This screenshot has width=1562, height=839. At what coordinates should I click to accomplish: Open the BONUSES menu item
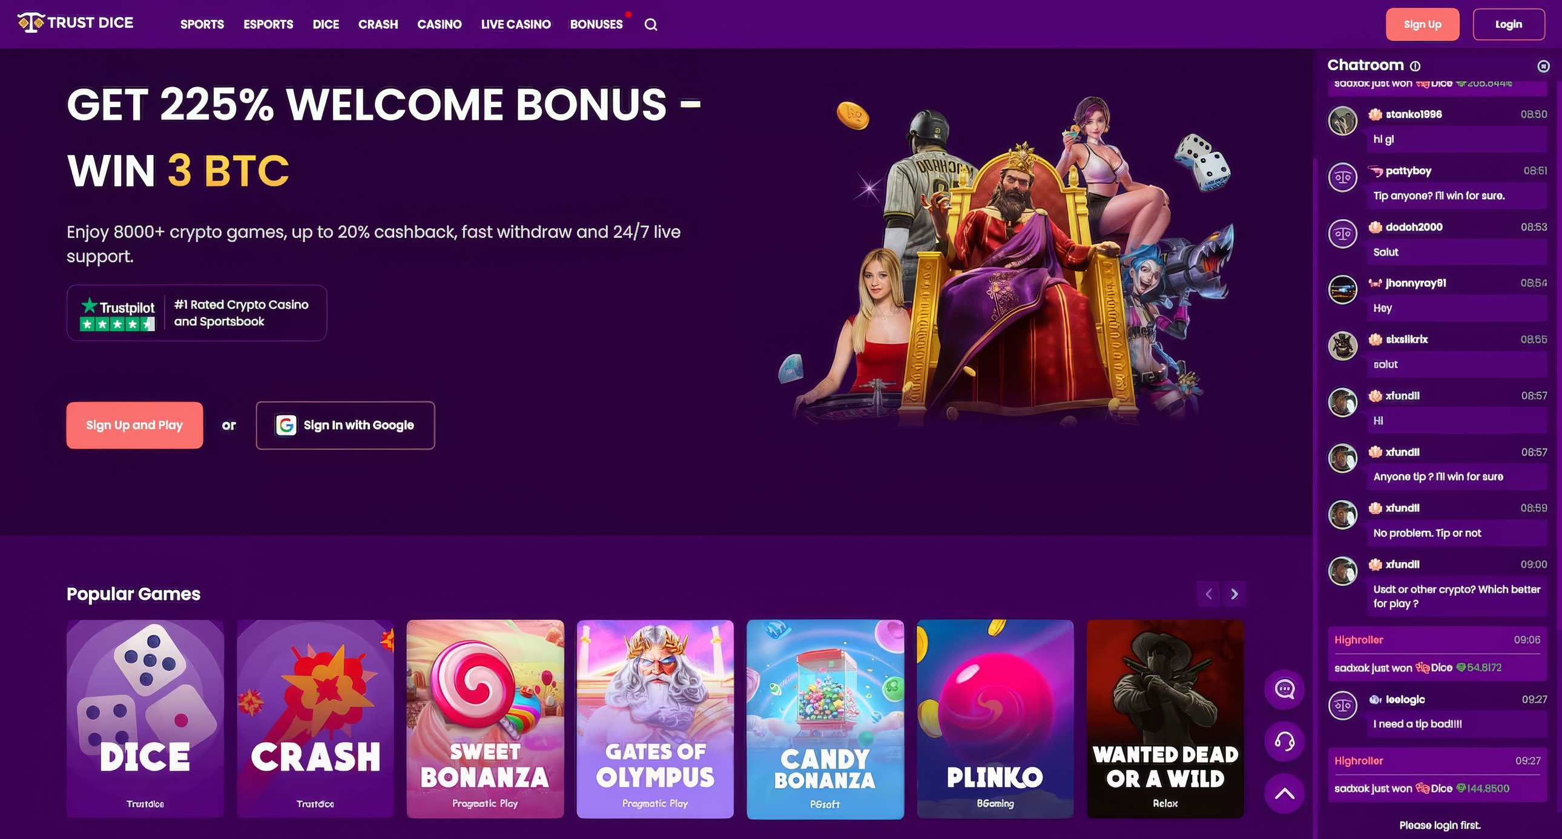(596, 24)
